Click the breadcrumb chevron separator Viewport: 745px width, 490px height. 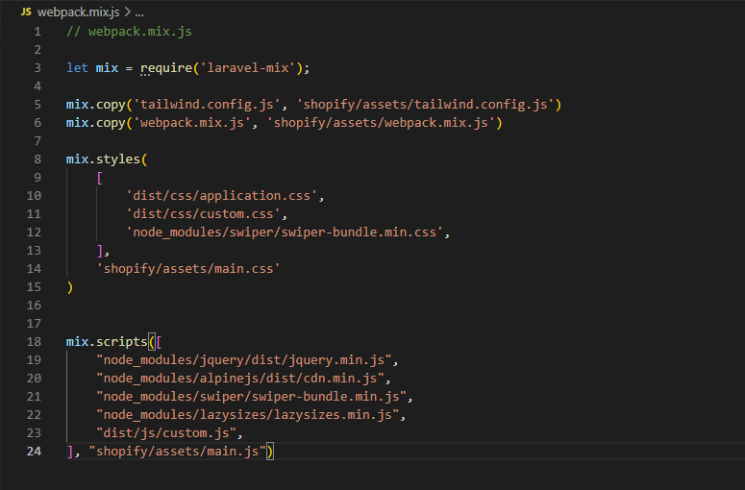tap(128, 11)
